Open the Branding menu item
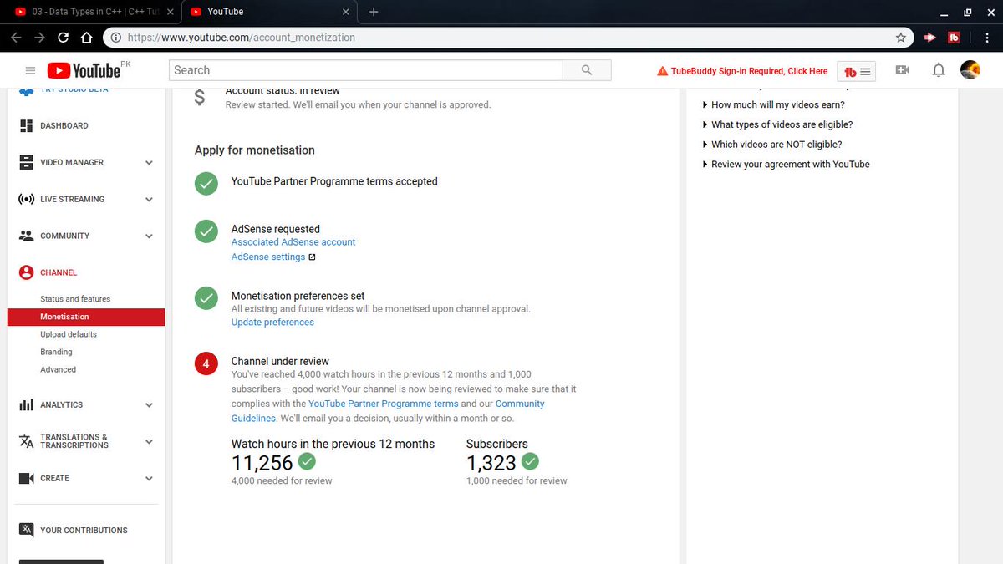This screenshot has height=564, width=1003. 56,352
